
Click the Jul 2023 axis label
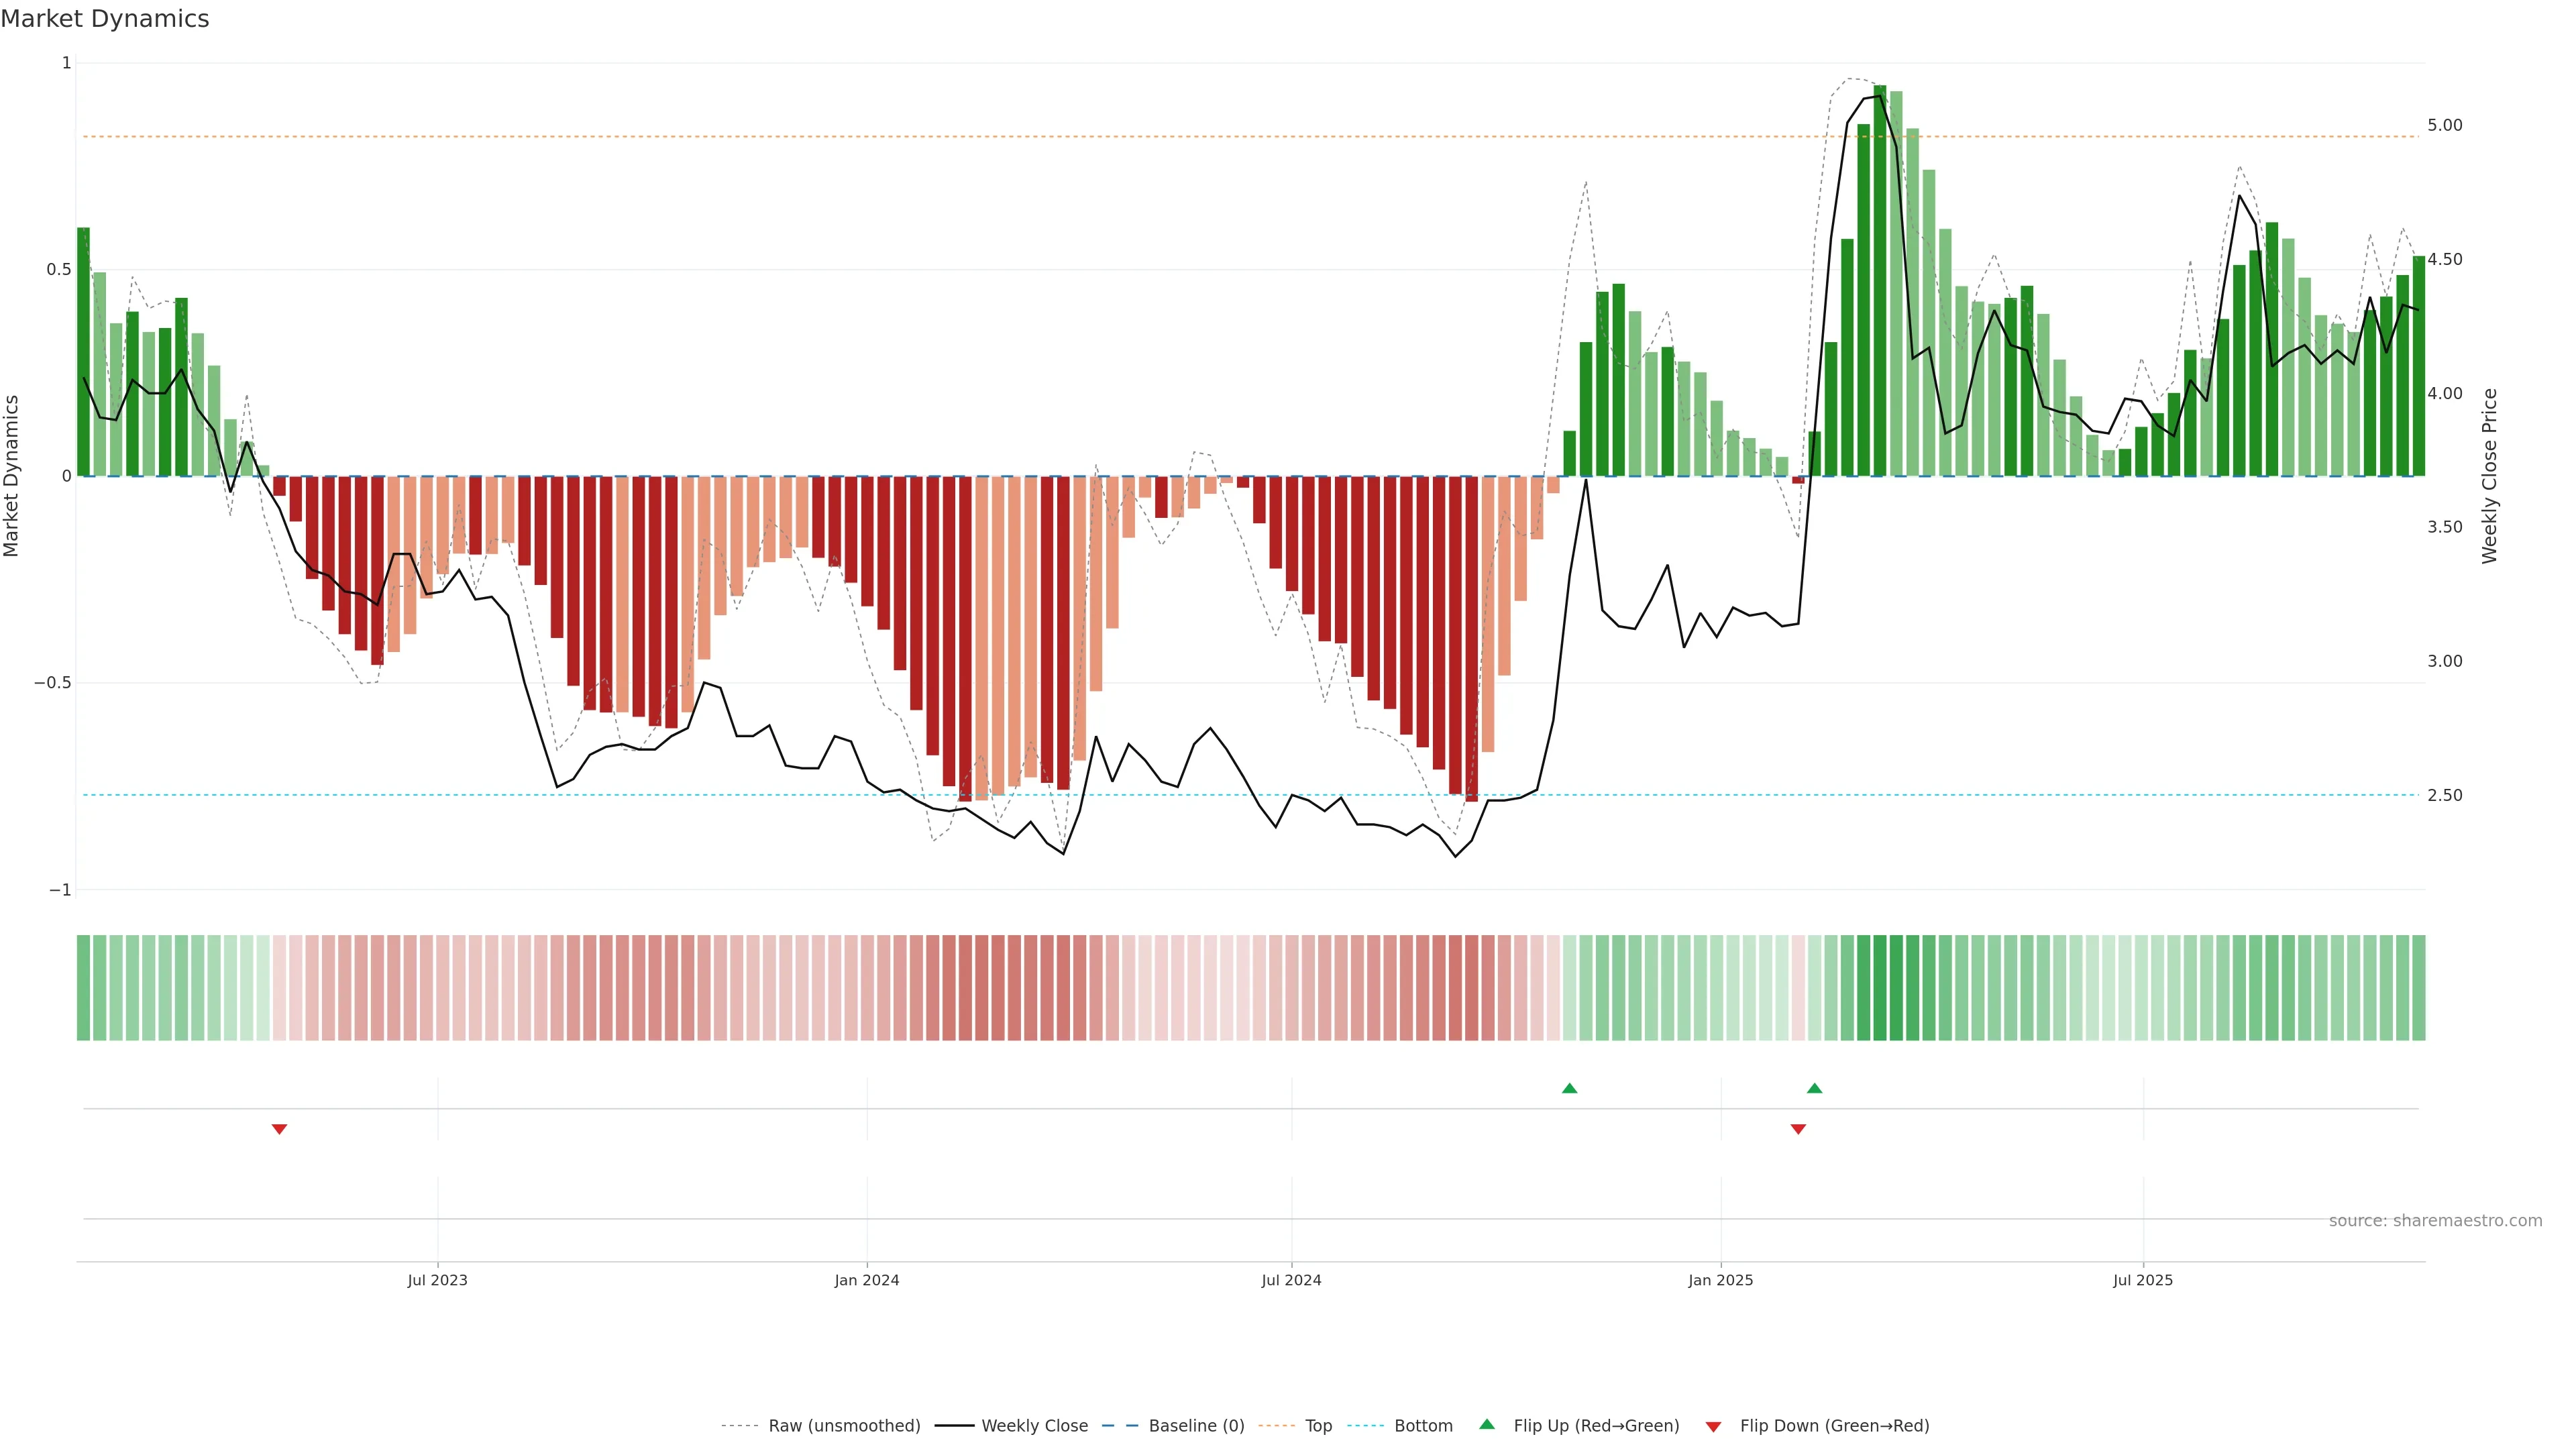point(437,1280)
